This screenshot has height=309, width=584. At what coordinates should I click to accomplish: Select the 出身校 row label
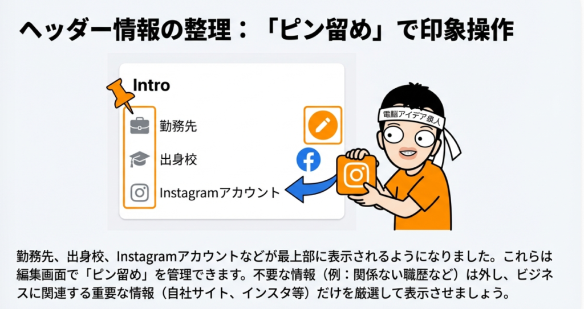click(178, 159)
